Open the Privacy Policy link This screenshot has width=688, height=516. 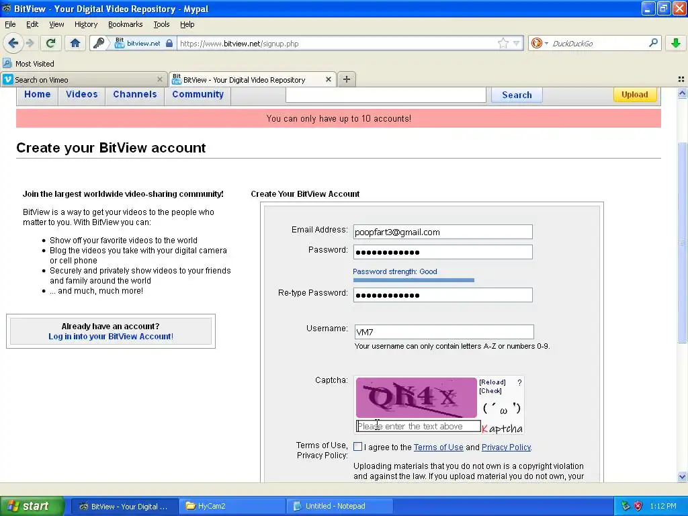click(507, 447)
